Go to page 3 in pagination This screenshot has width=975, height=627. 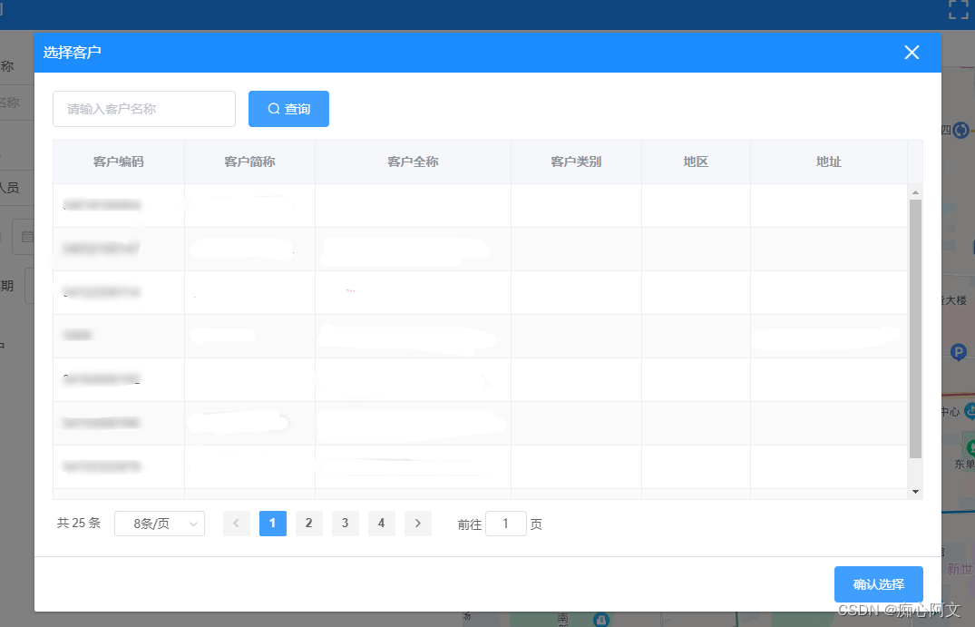pyautogui.click(x=345, y=524)
